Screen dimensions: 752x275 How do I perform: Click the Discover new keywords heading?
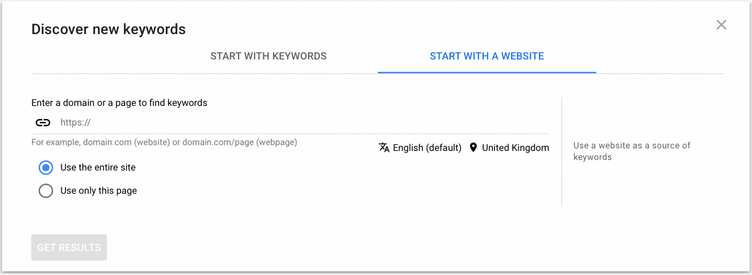[x=109, y=29]
